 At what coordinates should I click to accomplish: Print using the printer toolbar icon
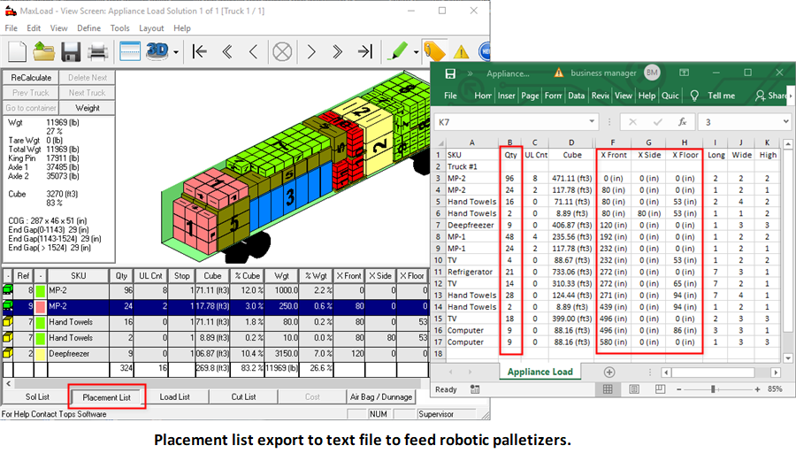click(x=98, y=51)
